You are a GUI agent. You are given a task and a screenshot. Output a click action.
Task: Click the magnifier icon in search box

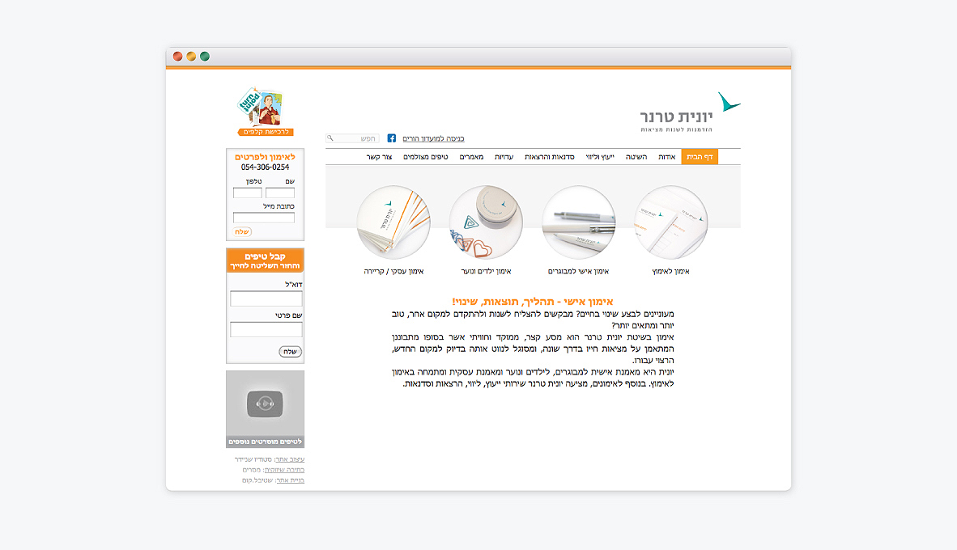tap(330, 138)
